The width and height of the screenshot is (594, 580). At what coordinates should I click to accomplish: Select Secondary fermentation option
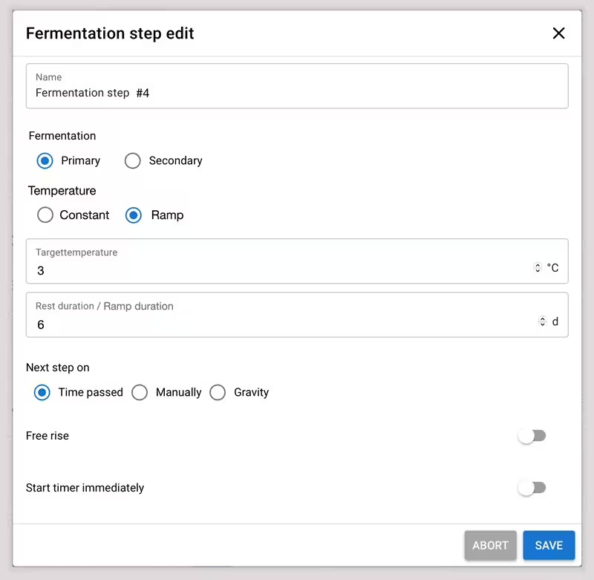point(133,161)
